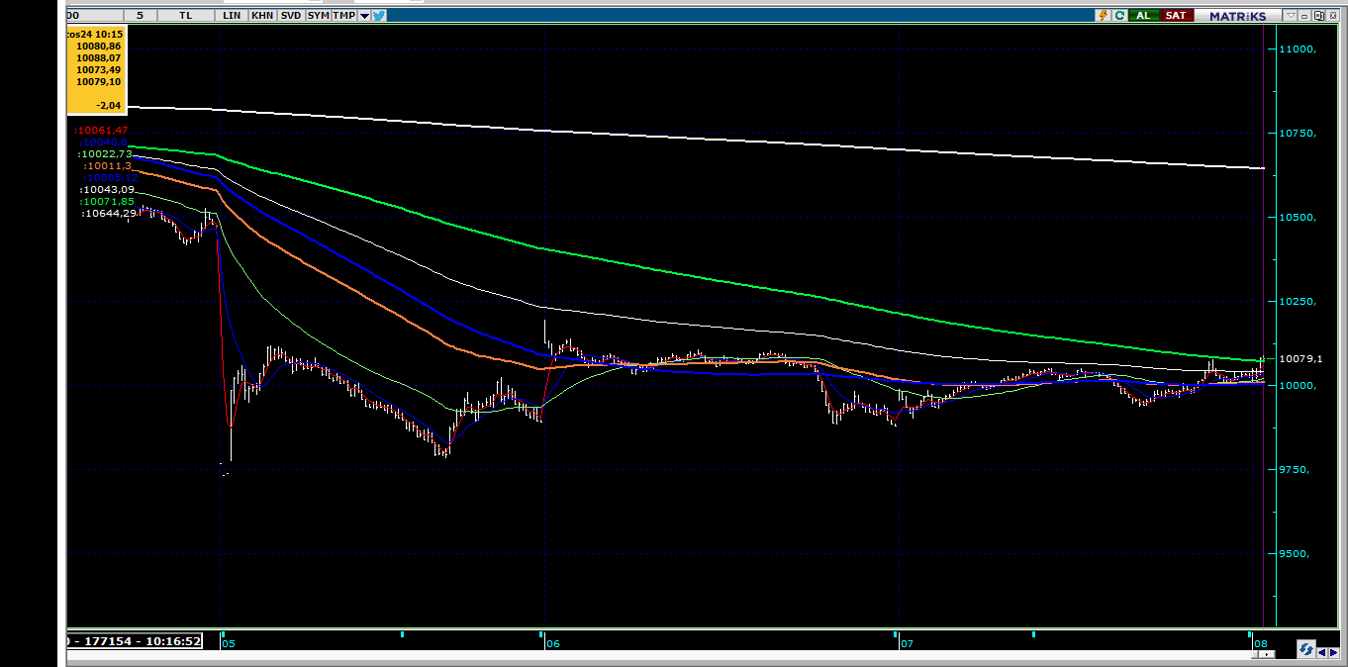The height and width of the screenshot is (667, 1348).
Task: Click the green refresh C icon
Action: [x=1119, y=15]
